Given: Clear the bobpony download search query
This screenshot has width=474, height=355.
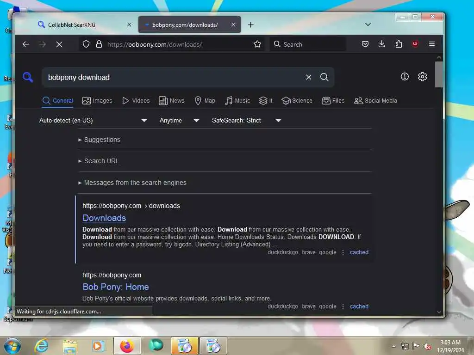Looking at the screenshot, I should click(x=308, y=77).
